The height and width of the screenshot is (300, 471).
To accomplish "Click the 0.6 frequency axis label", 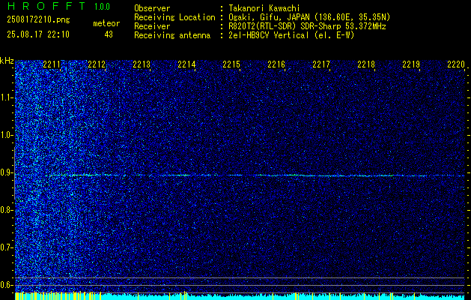I will tap(6, 285).
